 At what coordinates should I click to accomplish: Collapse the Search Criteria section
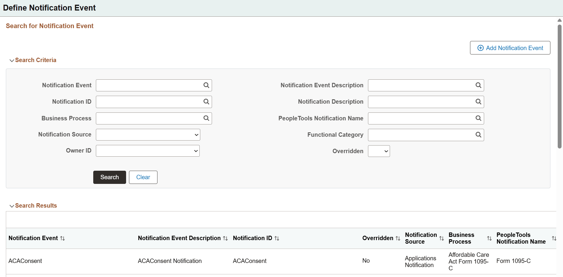pos(12,60)
